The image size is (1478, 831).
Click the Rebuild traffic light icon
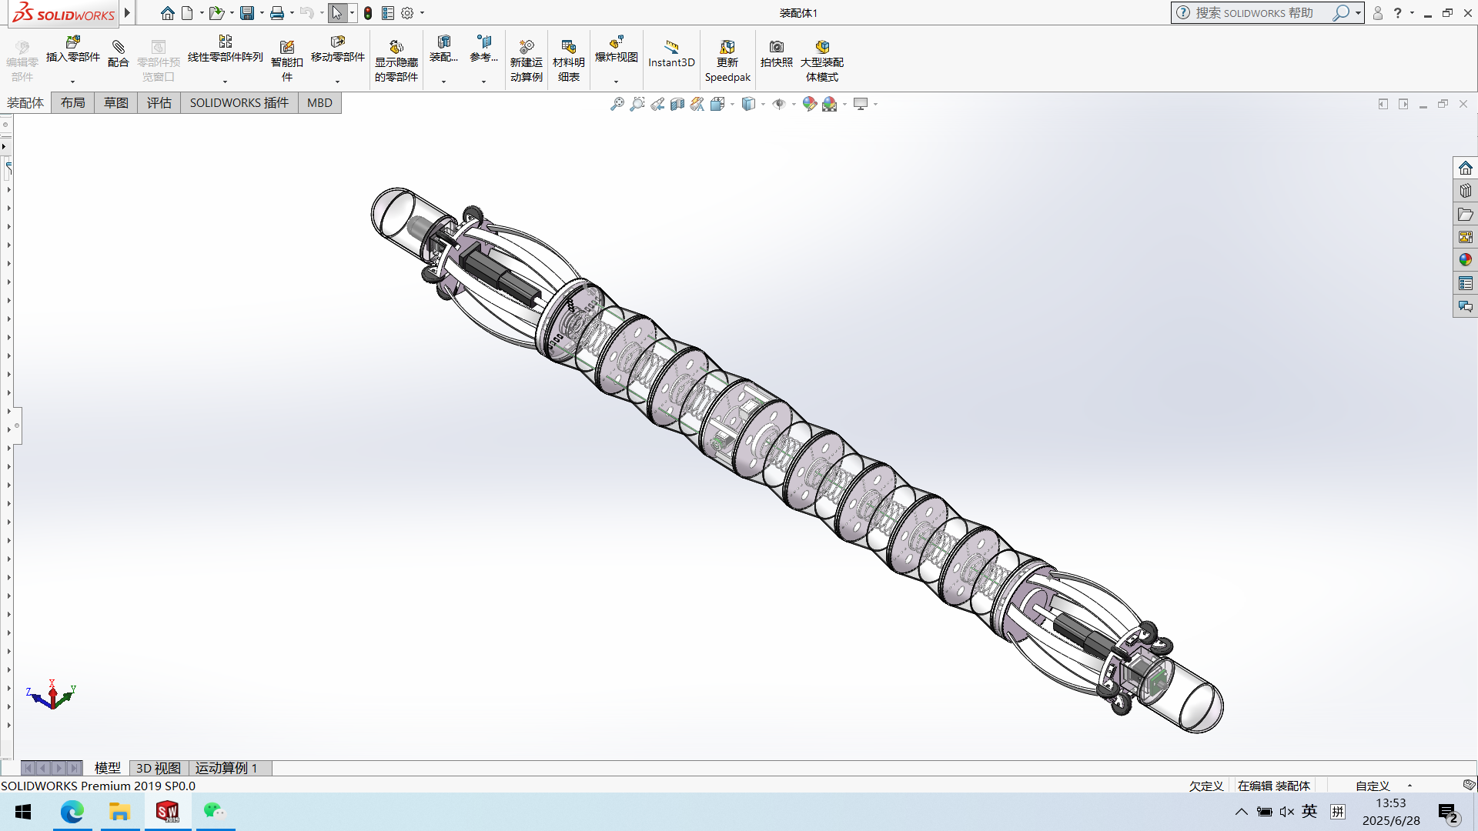coord(368,13)
